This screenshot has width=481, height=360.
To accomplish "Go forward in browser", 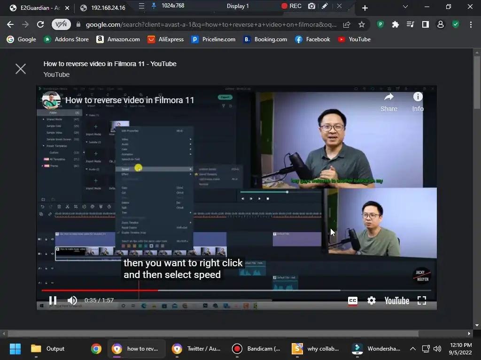I will click(25, 24).
